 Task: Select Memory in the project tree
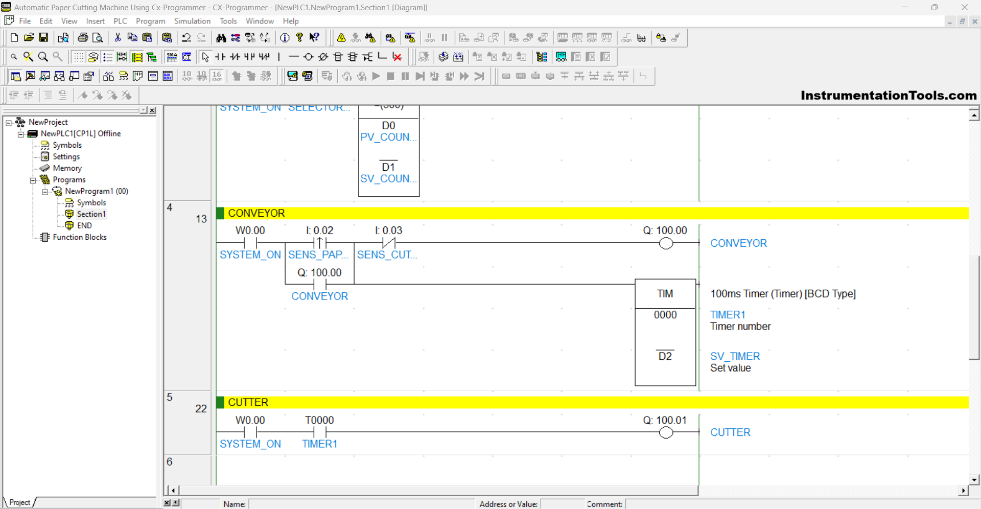coord(67,168)
